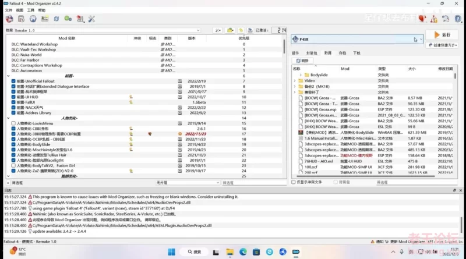This screenshot has height=259, width=466.
Task: Collapse the 前置 separator section
Action: point(8,76)
